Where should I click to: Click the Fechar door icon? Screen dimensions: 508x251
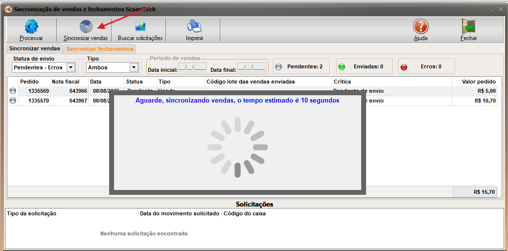468,27
